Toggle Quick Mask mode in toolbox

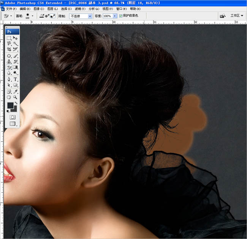point(12,117)
